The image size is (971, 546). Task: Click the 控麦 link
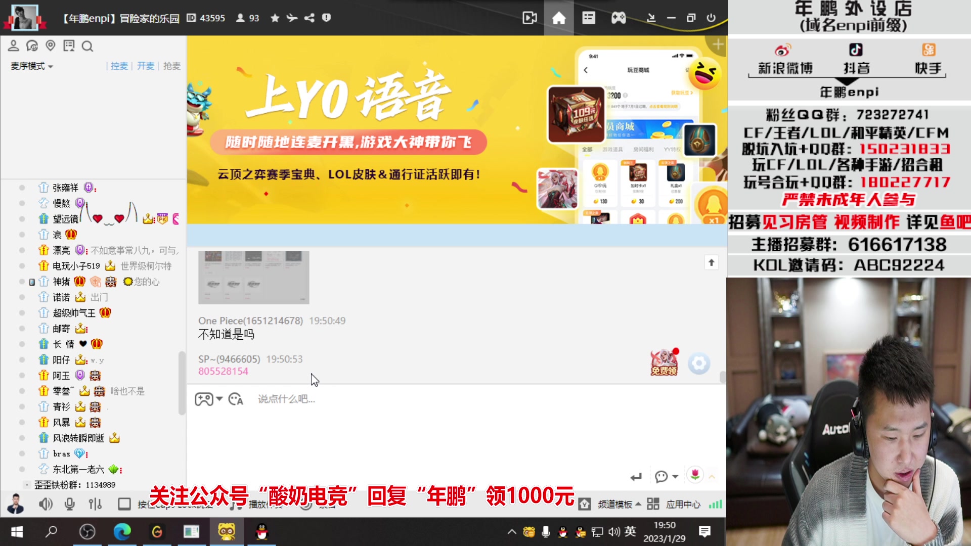pyautogui.click(x=119, y=66)
